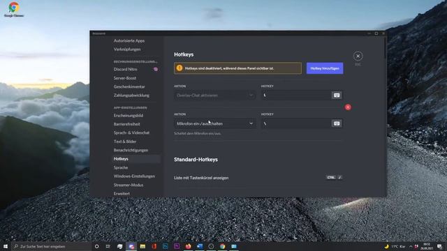447x251 pixels.
Task: Click the settings panel vertical scrollbar
Action: click(386, 48)
